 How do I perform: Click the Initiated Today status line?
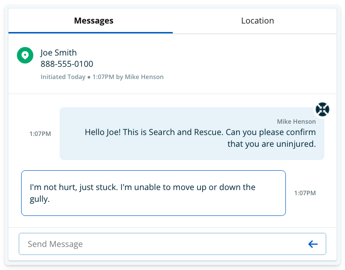coord(102,77)
